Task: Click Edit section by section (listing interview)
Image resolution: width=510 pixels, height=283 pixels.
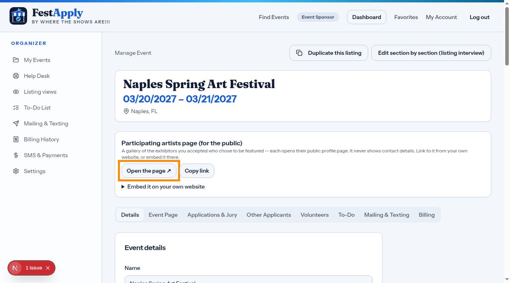Action: point(431,53)
